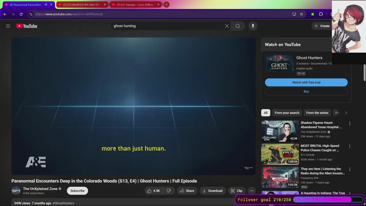Select the From the series chip

pos(317,113)
